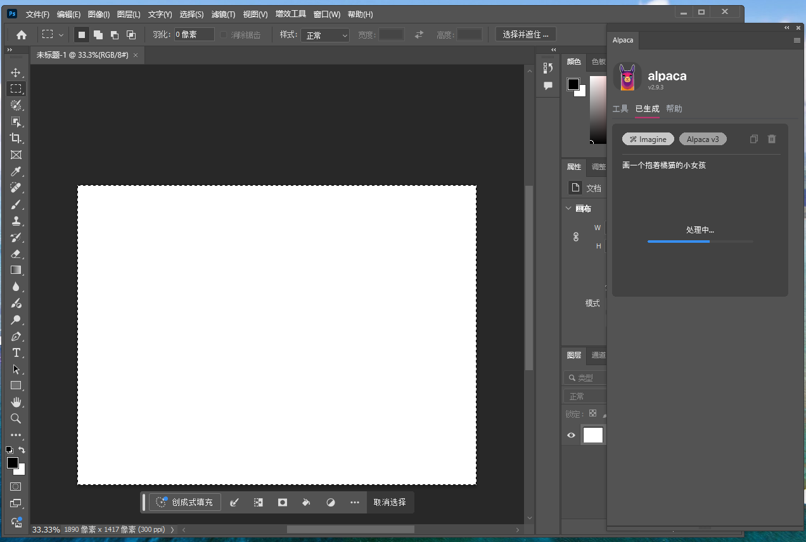
Task: Select the Rectangle shape tool
Action: pos(16,385)
